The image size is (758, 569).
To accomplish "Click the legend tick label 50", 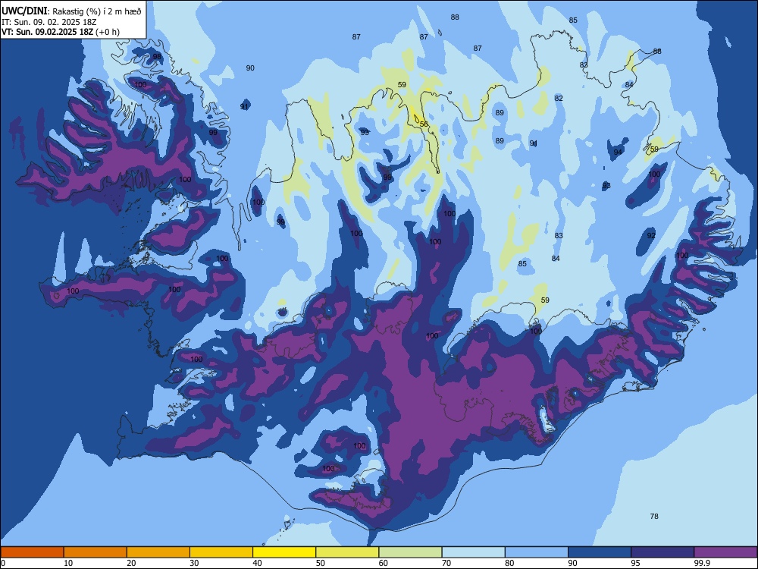I will (321, 563).
